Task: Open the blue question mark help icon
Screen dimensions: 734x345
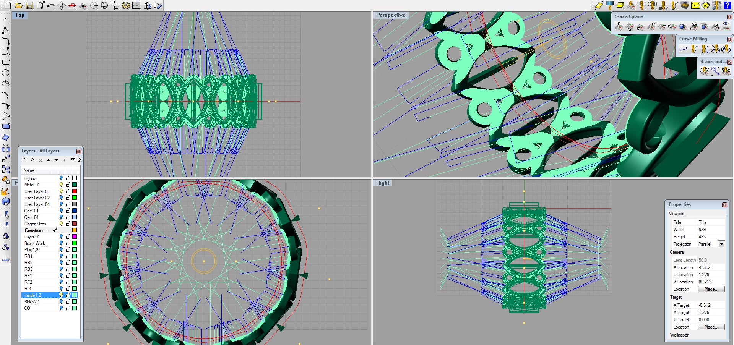Action: click(727, 5)
